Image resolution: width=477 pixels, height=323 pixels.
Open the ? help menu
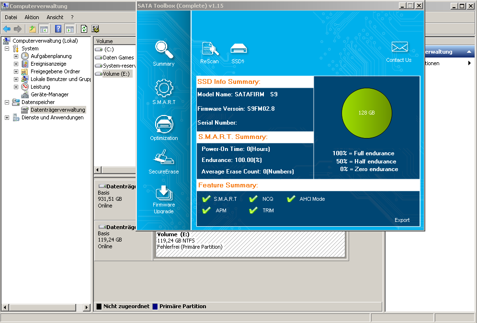click(x=72, y=17)
